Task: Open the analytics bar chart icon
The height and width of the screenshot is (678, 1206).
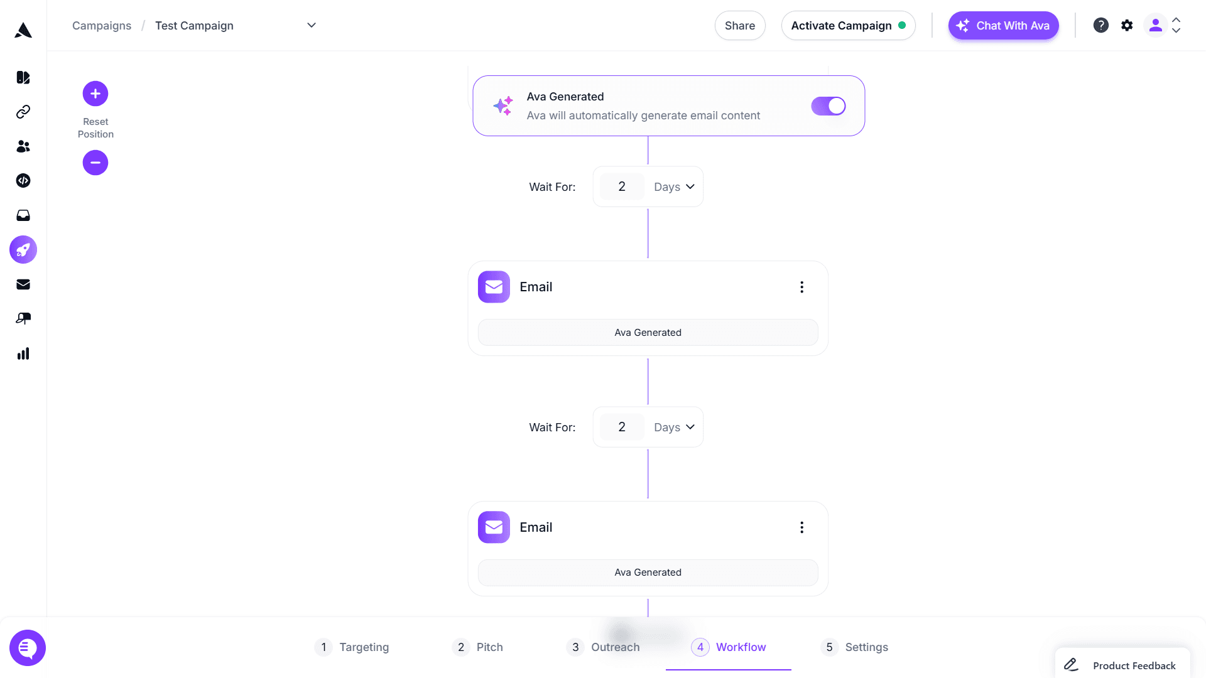Action: 23,354
